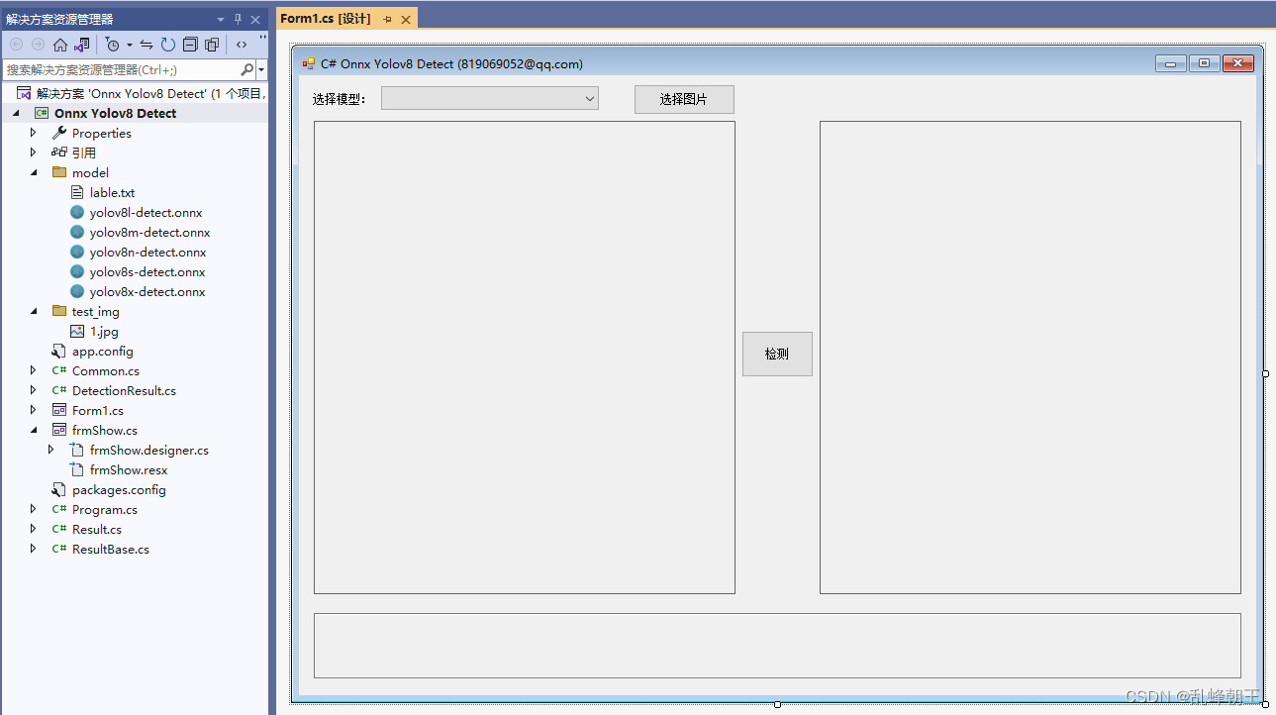Select Common.cs file
Screen dimensions: 1276x715
[x=106, y=370]
